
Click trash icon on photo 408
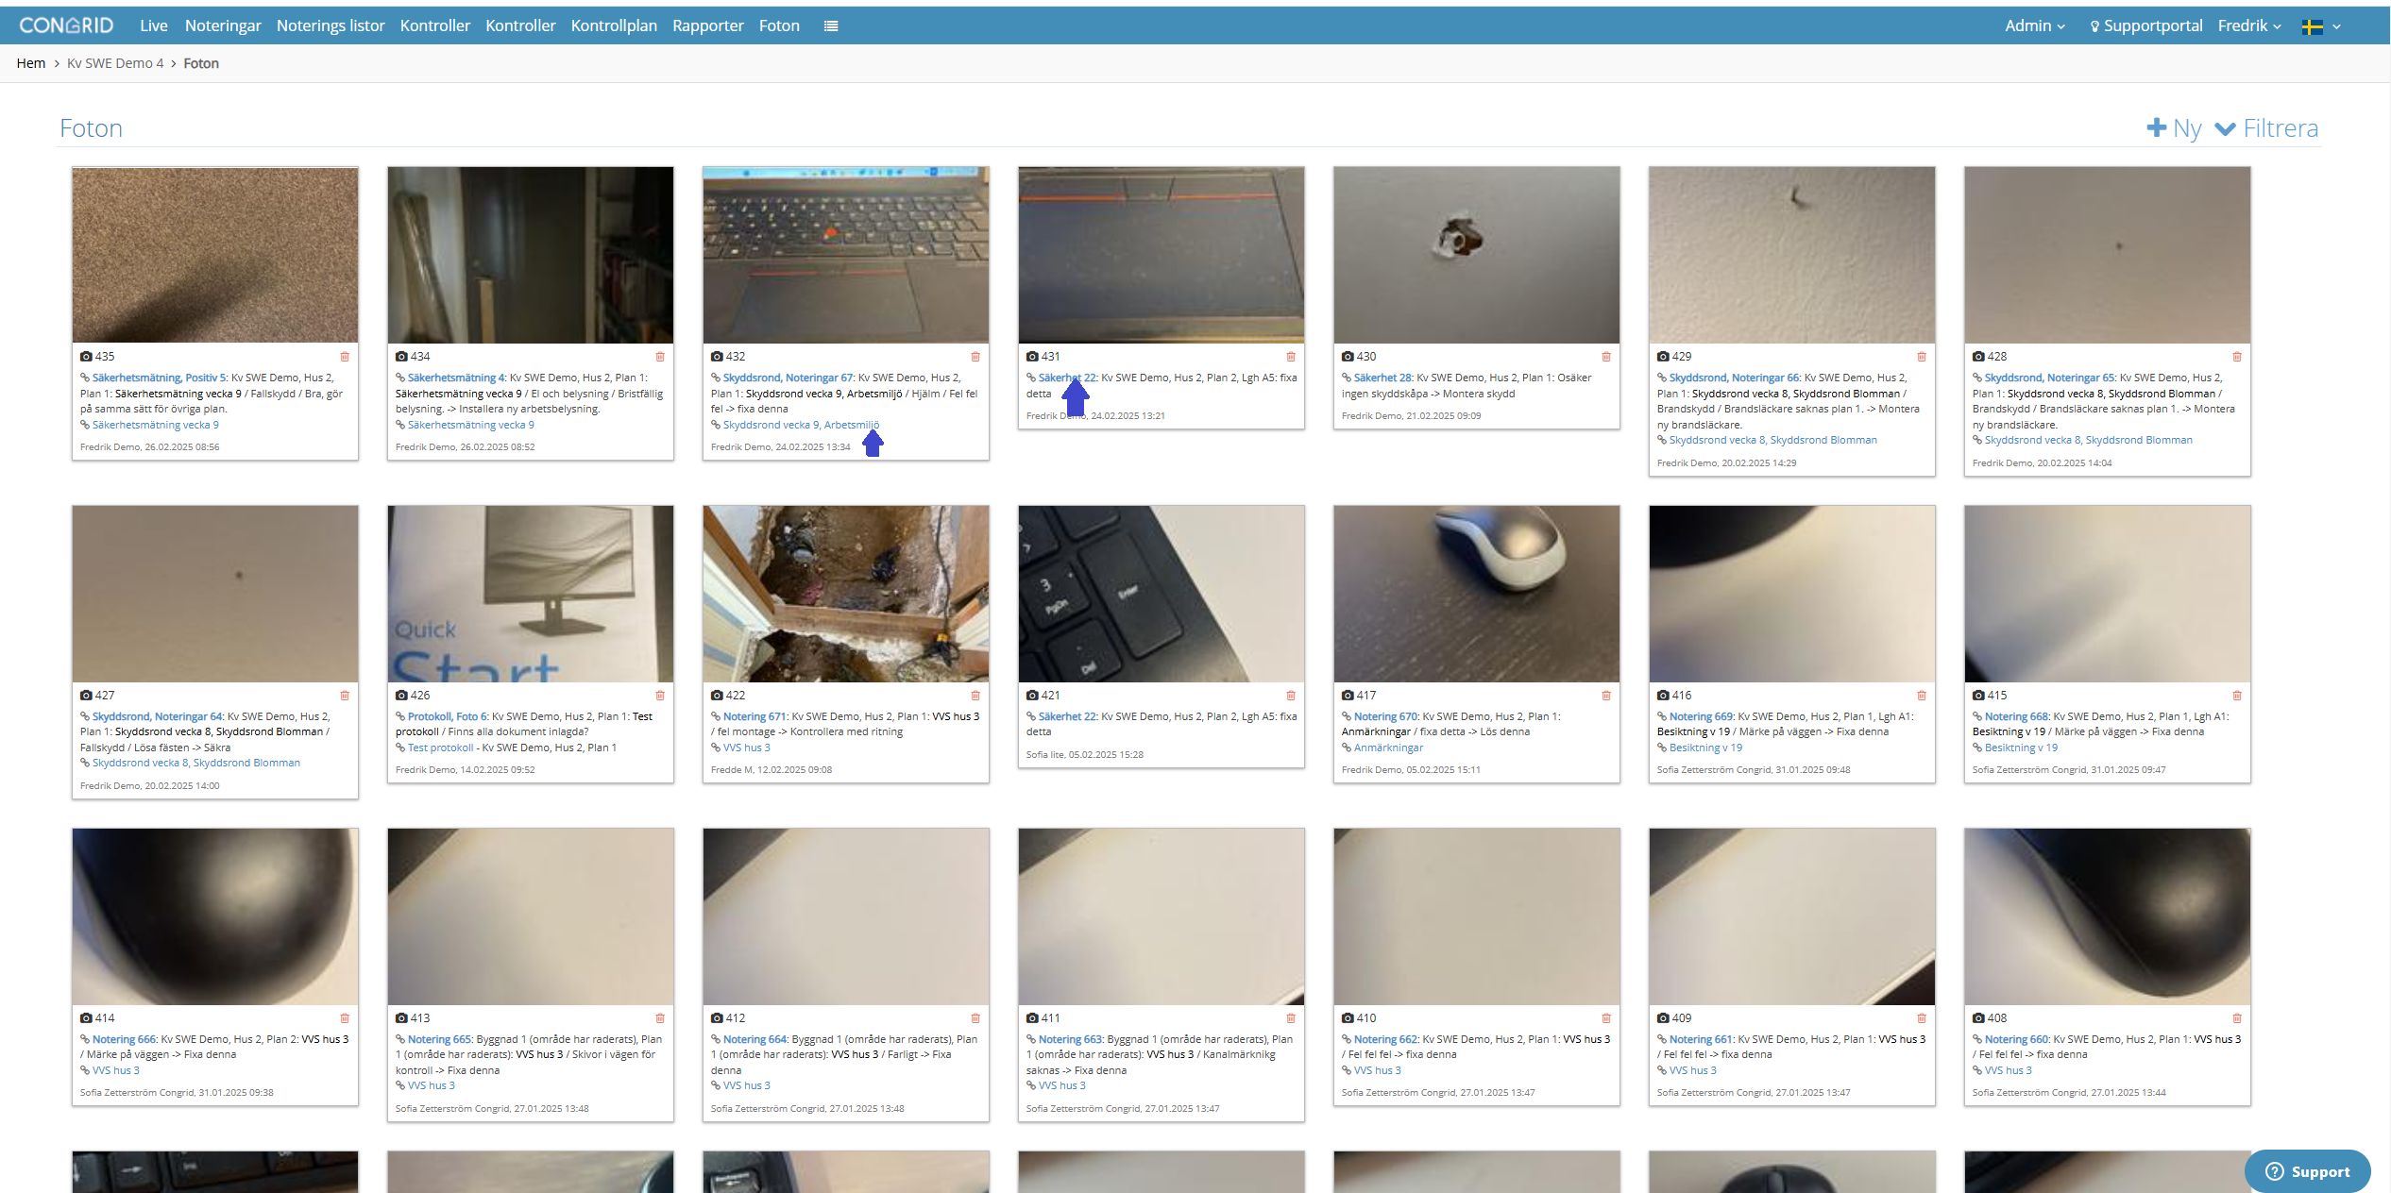[x=2237, y=1018]
